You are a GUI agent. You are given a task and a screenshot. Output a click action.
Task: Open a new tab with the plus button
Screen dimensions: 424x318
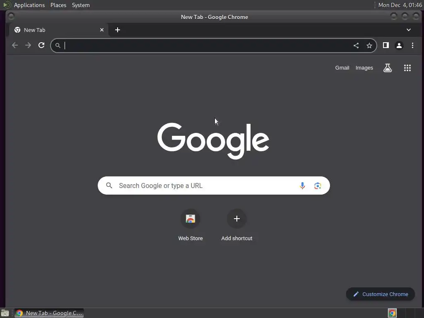(117, 30)
